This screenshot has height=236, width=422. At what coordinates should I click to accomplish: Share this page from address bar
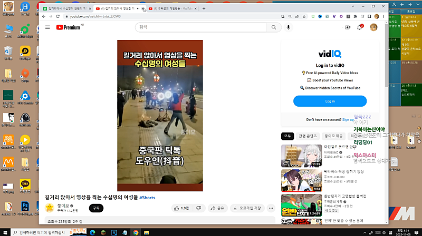tap(297, 16)
